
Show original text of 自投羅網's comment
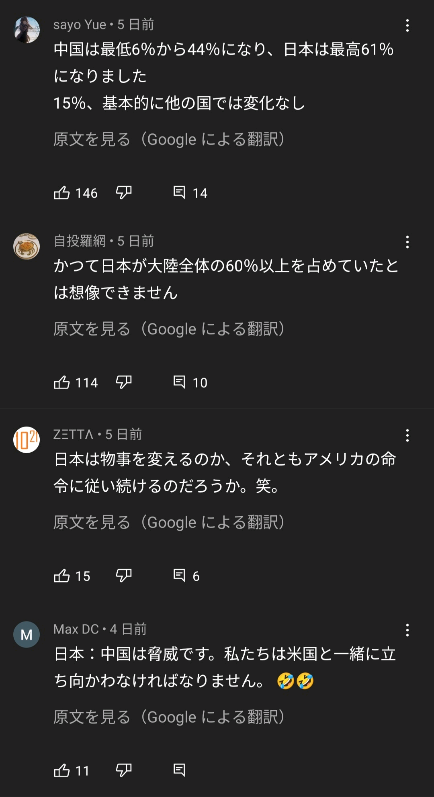pyautogui.click(x=169, y=329)
